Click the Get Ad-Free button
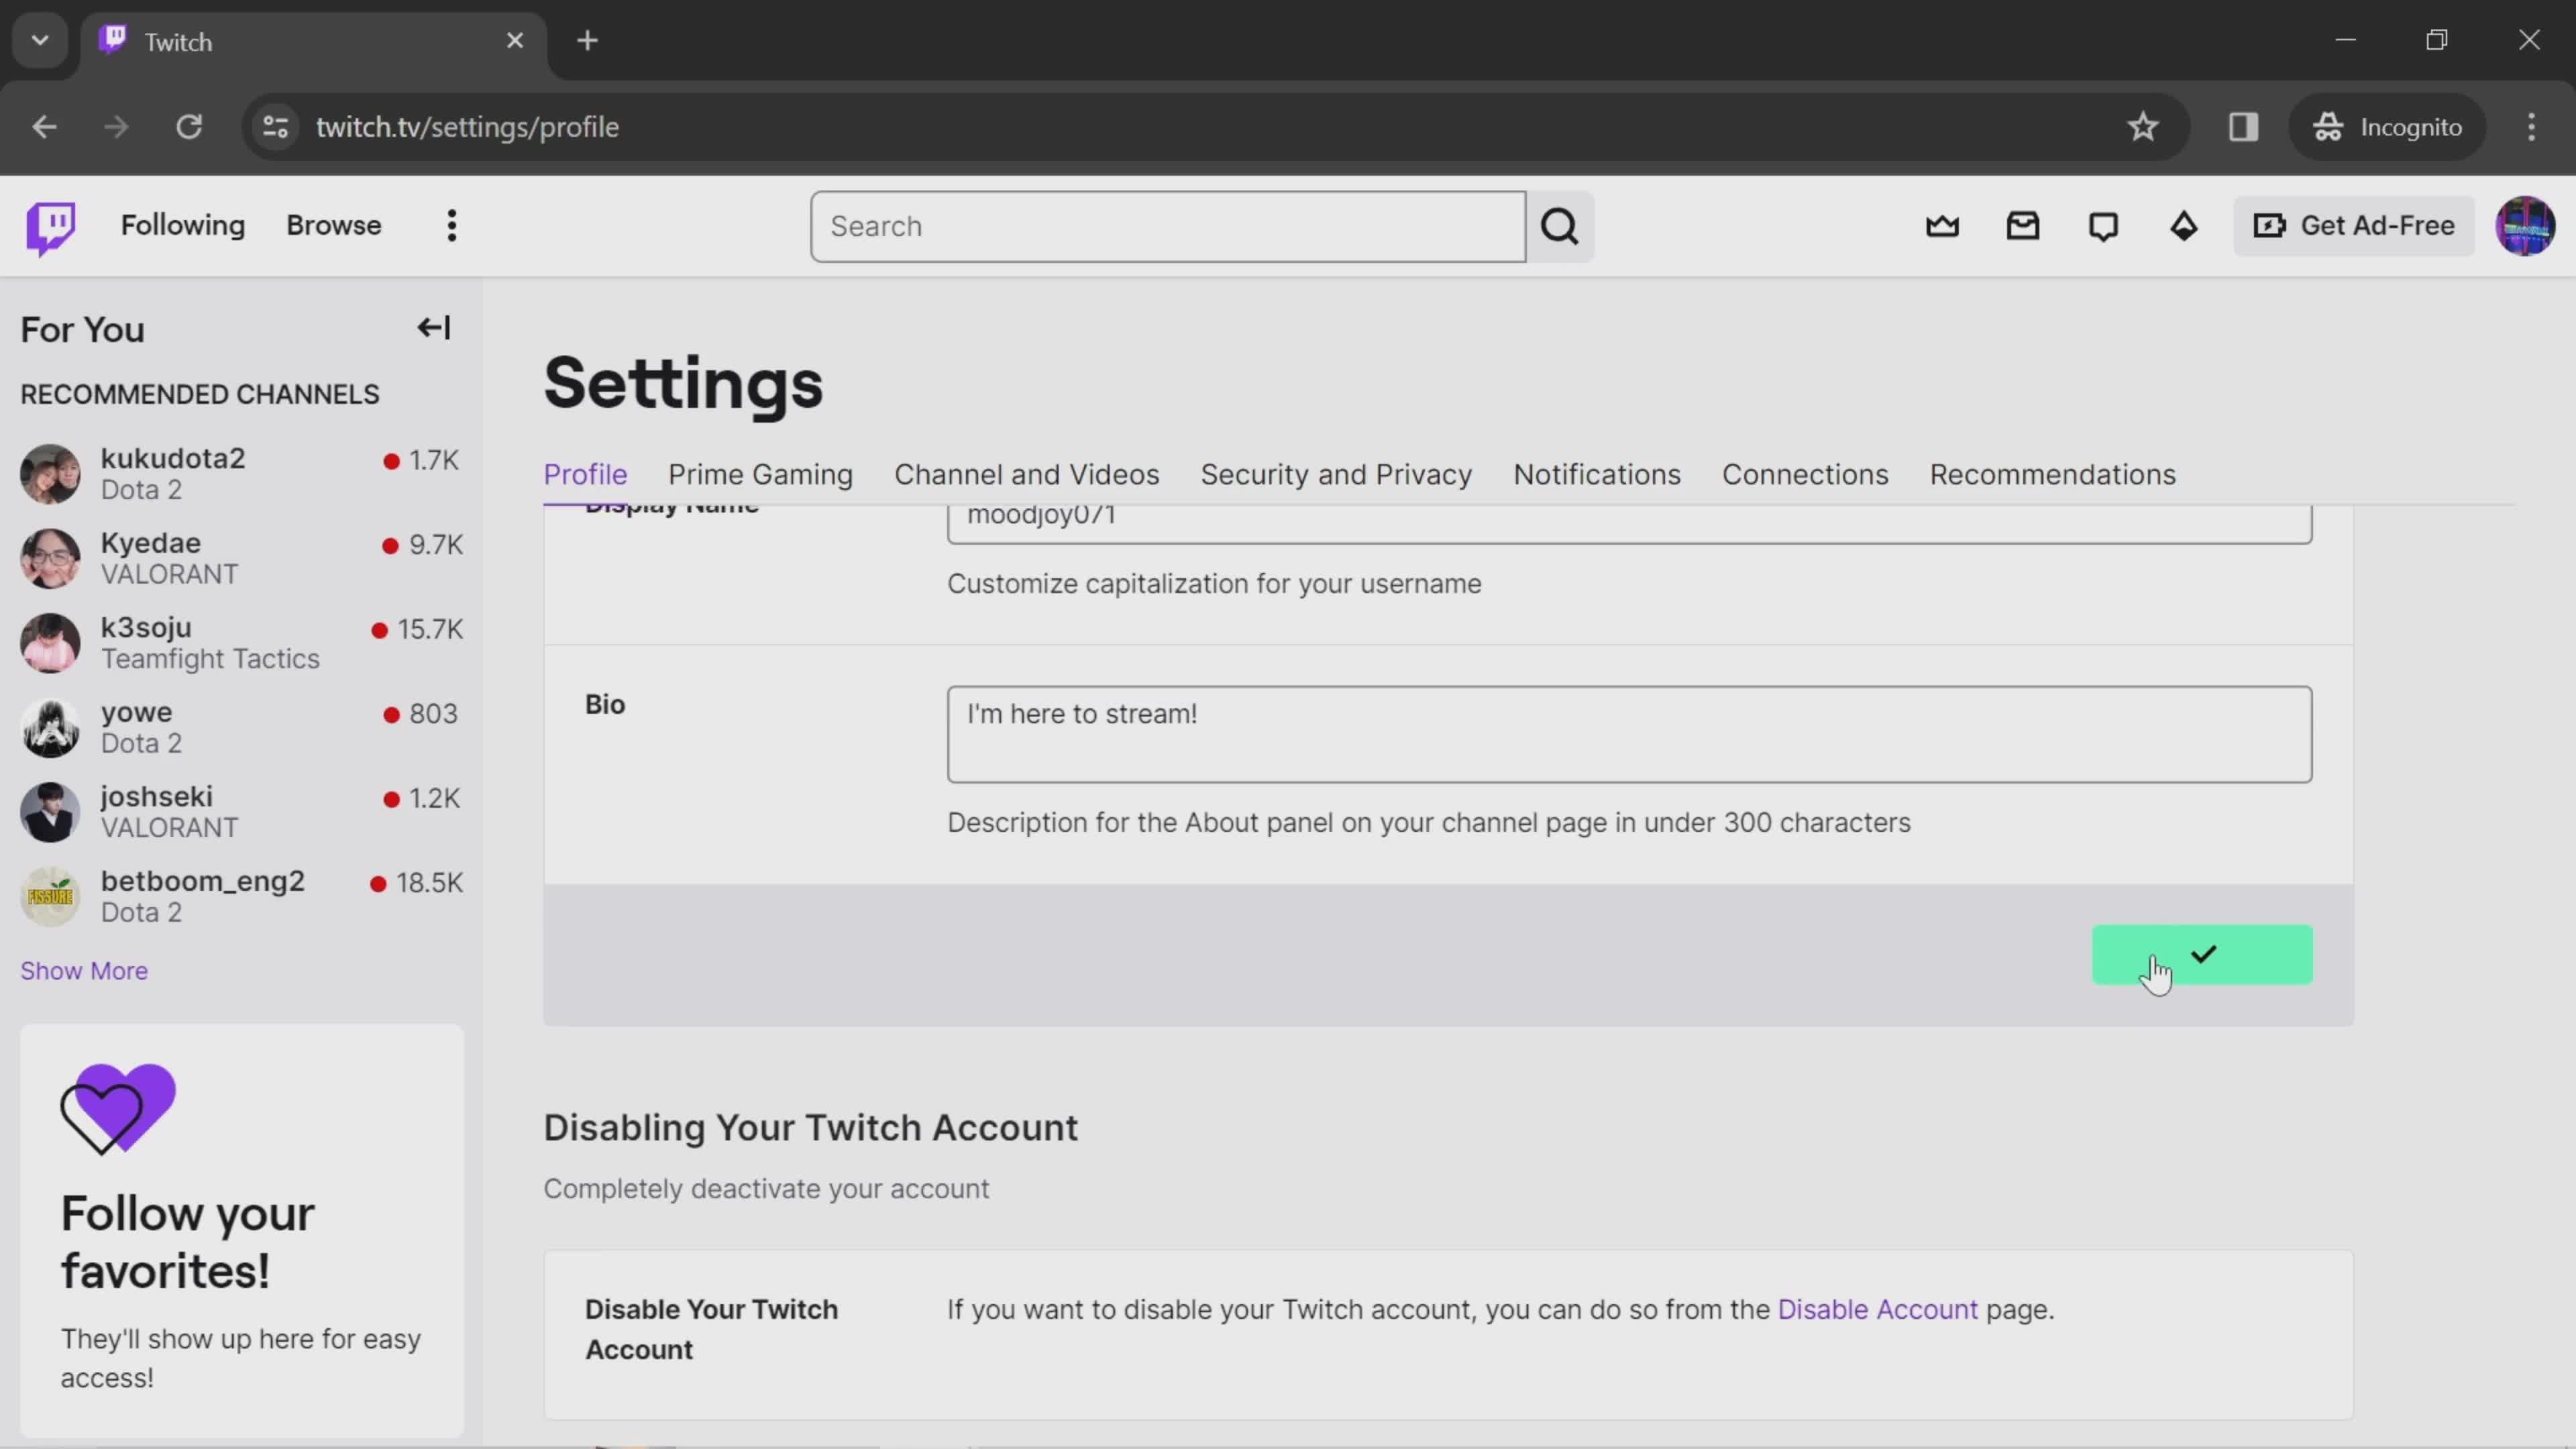Viewport: 2576px width, 1449px height. click(2353, 226)
